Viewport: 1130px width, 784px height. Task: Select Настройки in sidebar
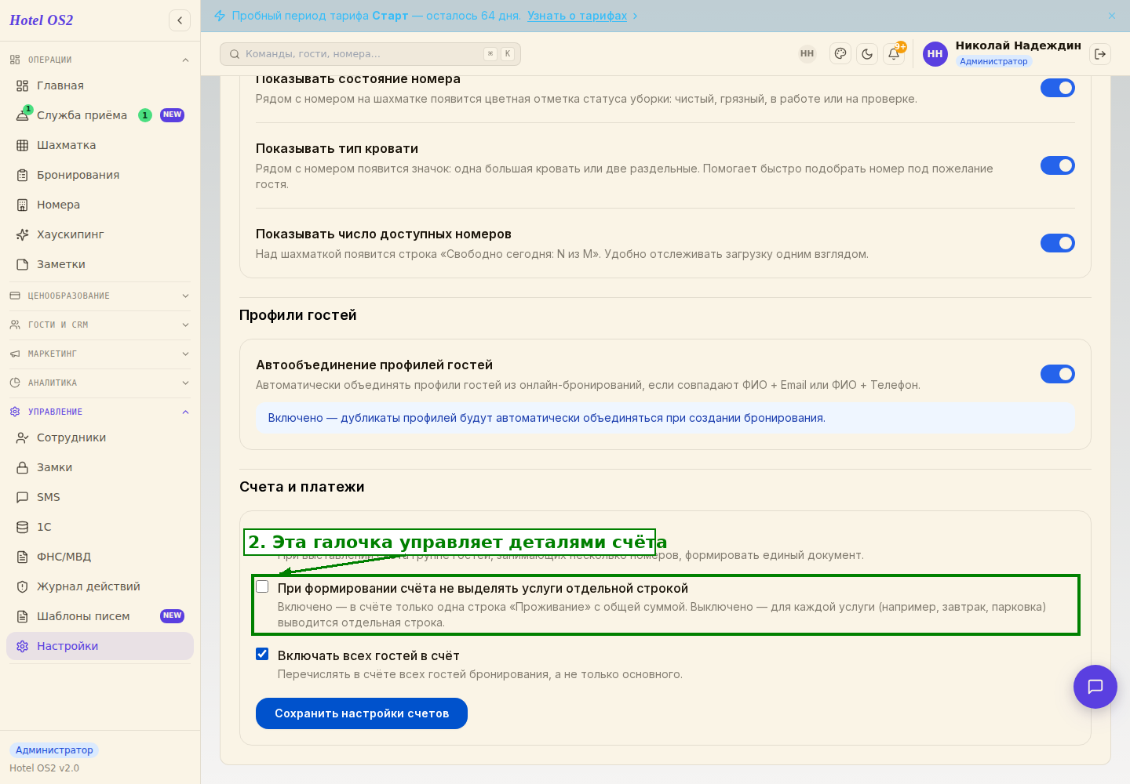coord(100,646)
